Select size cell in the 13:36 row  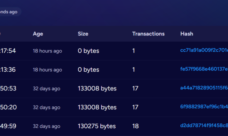[88, 70]
